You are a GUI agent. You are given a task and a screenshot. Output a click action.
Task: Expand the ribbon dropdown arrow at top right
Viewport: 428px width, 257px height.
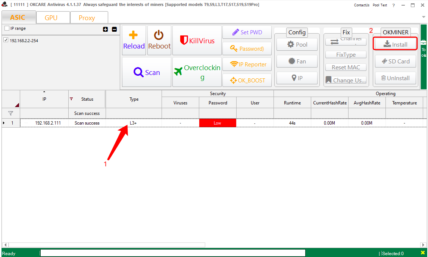click(424, 17)
